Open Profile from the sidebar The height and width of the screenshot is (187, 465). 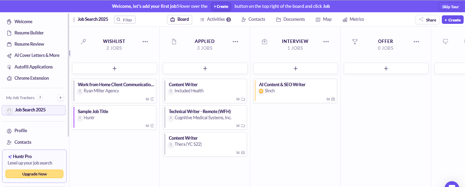21,130
